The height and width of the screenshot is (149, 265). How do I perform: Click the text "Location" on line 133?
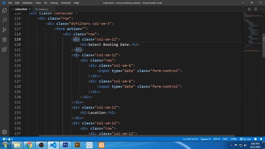pyautogui.click(x=97, y=113)
